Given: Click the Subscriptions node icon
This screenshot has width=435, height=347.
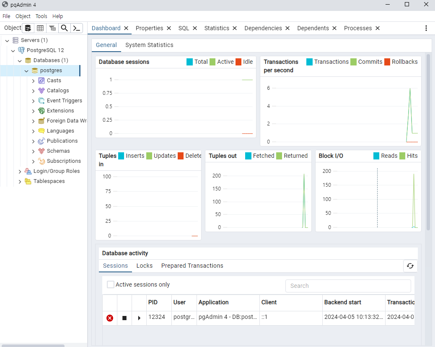Looking at the screenshot, I should coord(41,161).
